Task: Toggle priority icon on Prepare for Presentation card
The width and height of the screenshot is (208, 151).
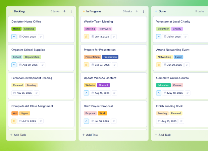Action: pos(86,65)
